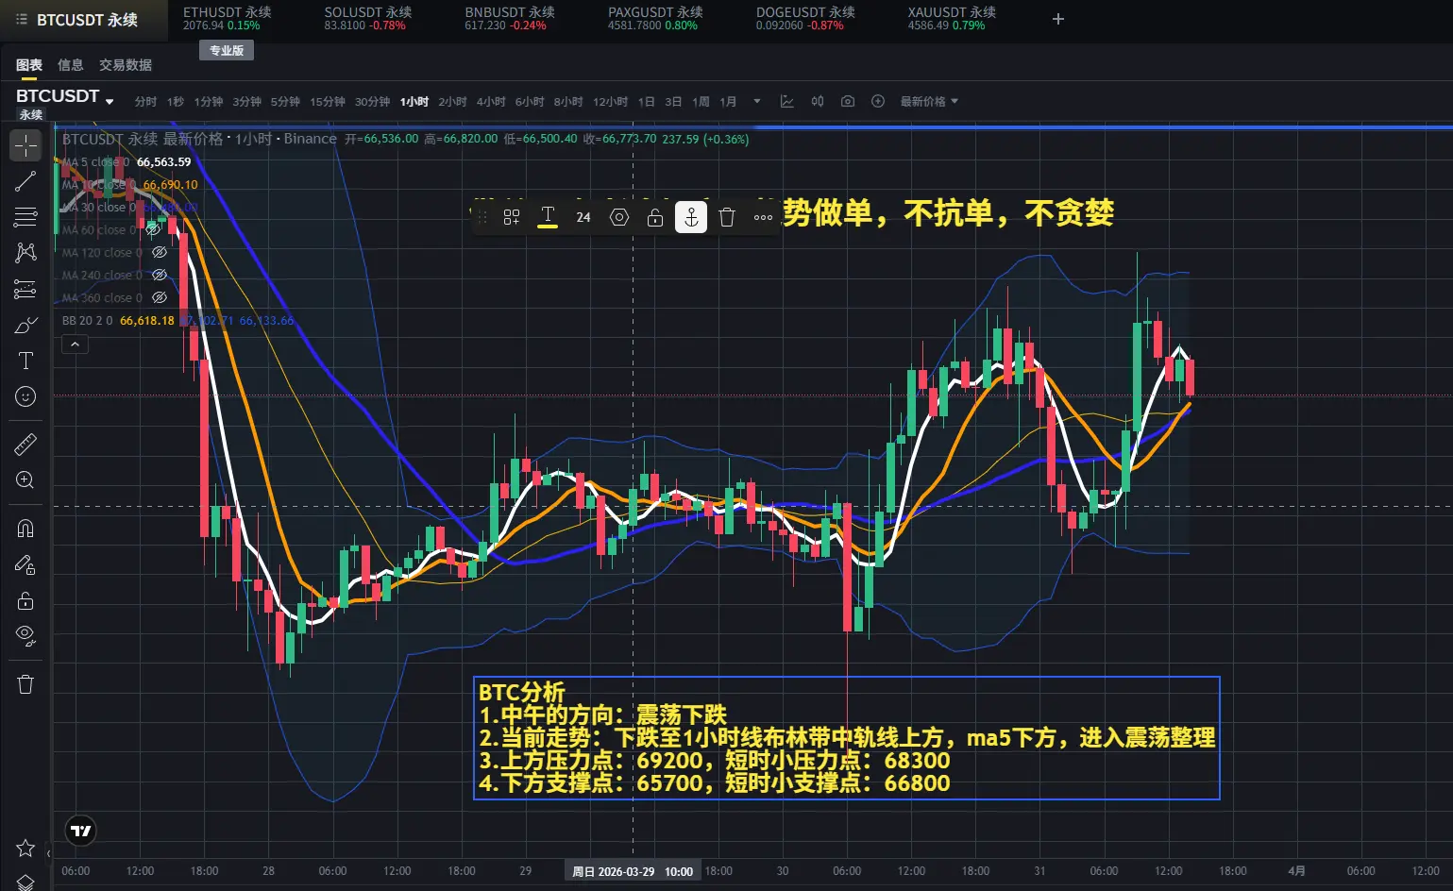This screenshot has width=1453, height=891.
Task: Click the 2026-03-29 10:00 time axis label
Action: tap(633, 871)
